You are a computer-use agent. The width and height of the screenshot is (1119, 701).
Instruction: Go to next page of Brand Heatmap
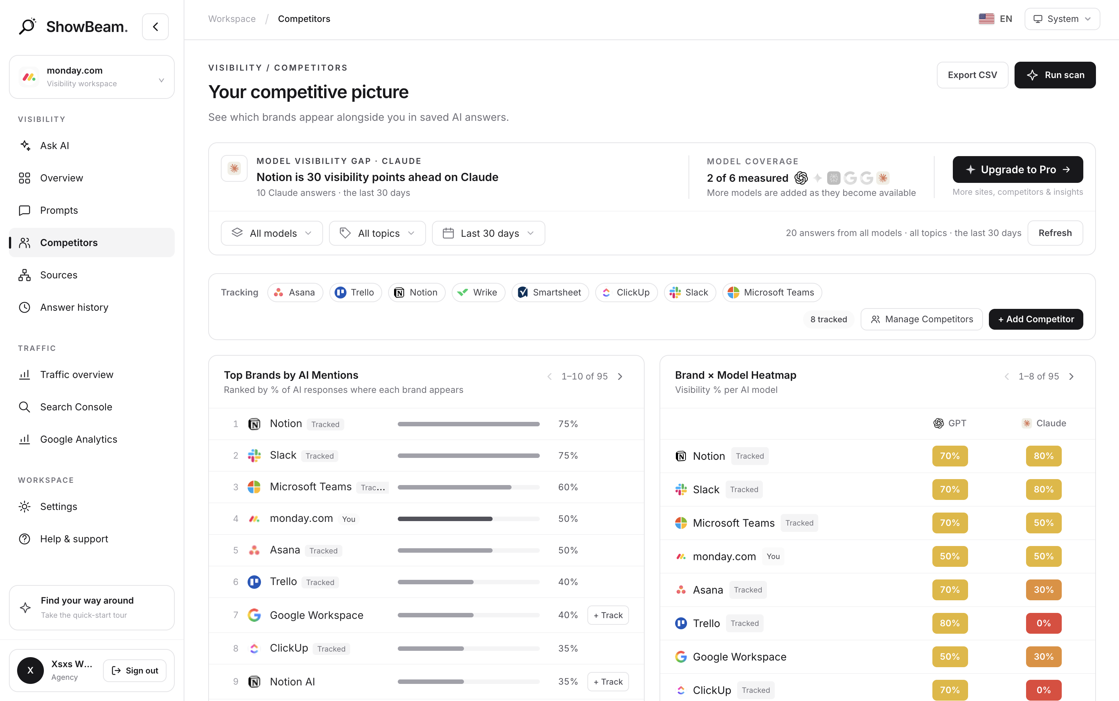(x=1071, y=377)
